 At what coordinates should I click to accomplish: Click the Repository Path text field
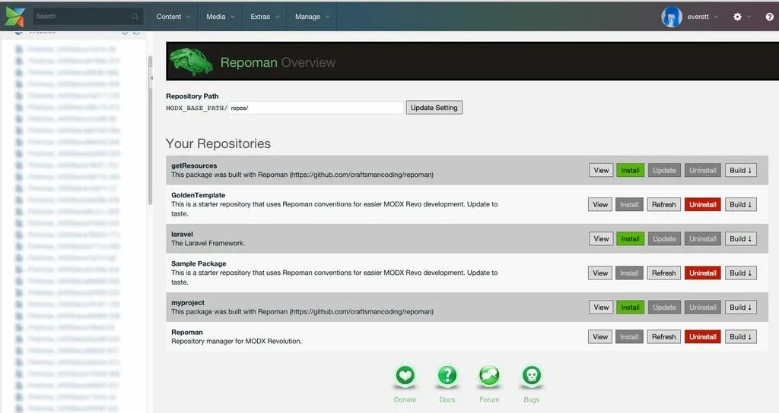click(x=316, y=108)
